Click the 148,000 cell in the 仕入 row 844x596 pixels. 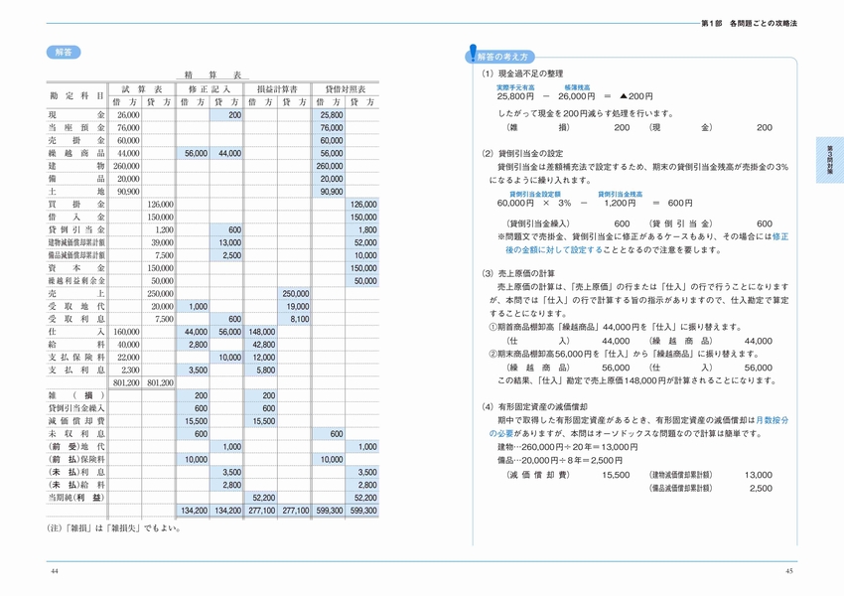262,332
